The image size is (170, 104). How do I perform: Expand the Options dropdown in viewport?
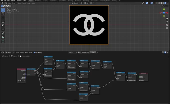[x=165, y=6]
